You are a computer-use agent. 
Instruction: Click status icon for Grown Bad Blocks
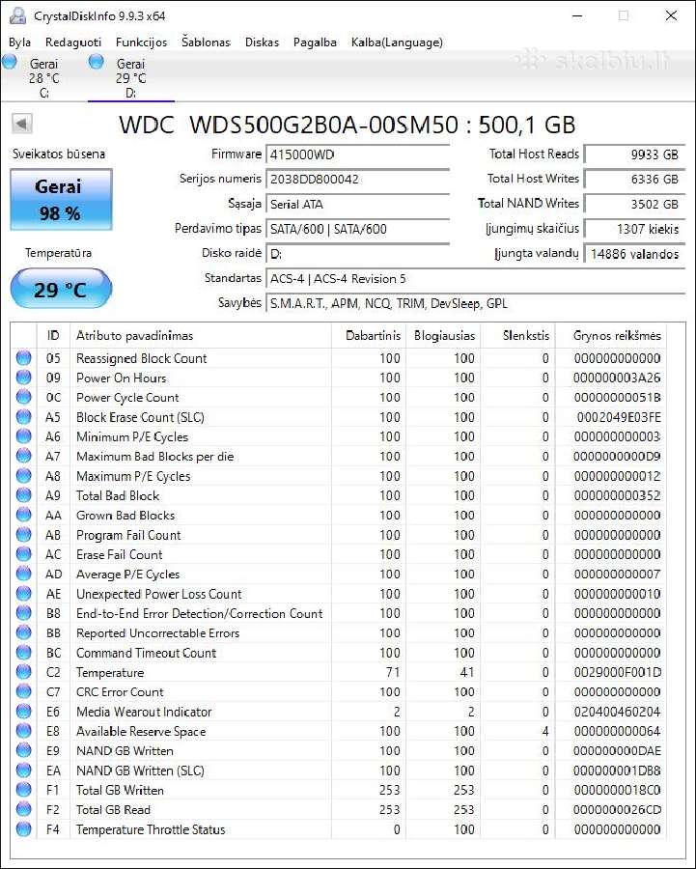point(24,515)
